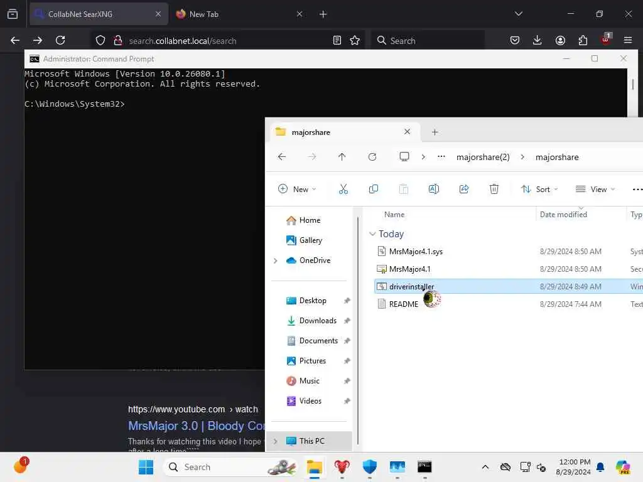This screenshot has width=643, height=482.
Task: Open Firefox account profile icon
Action: [560, 40]
